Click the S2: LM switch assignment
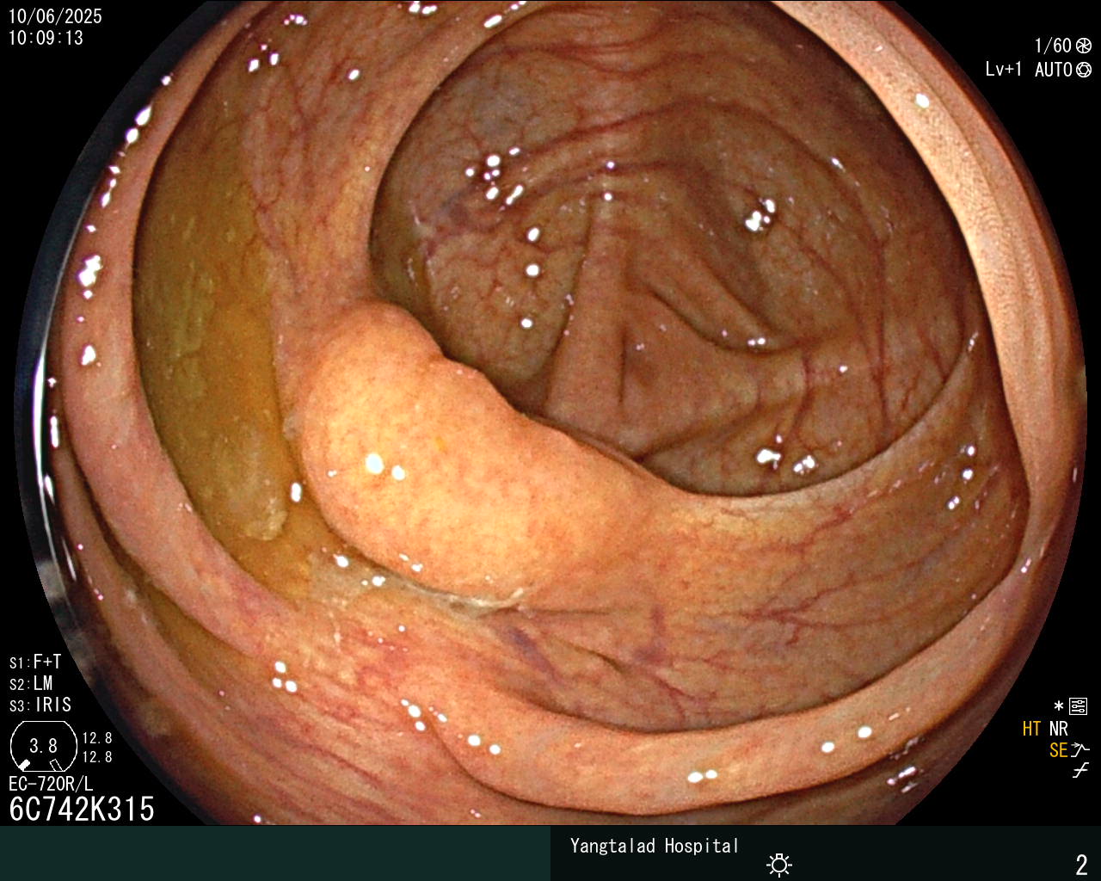 coord(31,683)
